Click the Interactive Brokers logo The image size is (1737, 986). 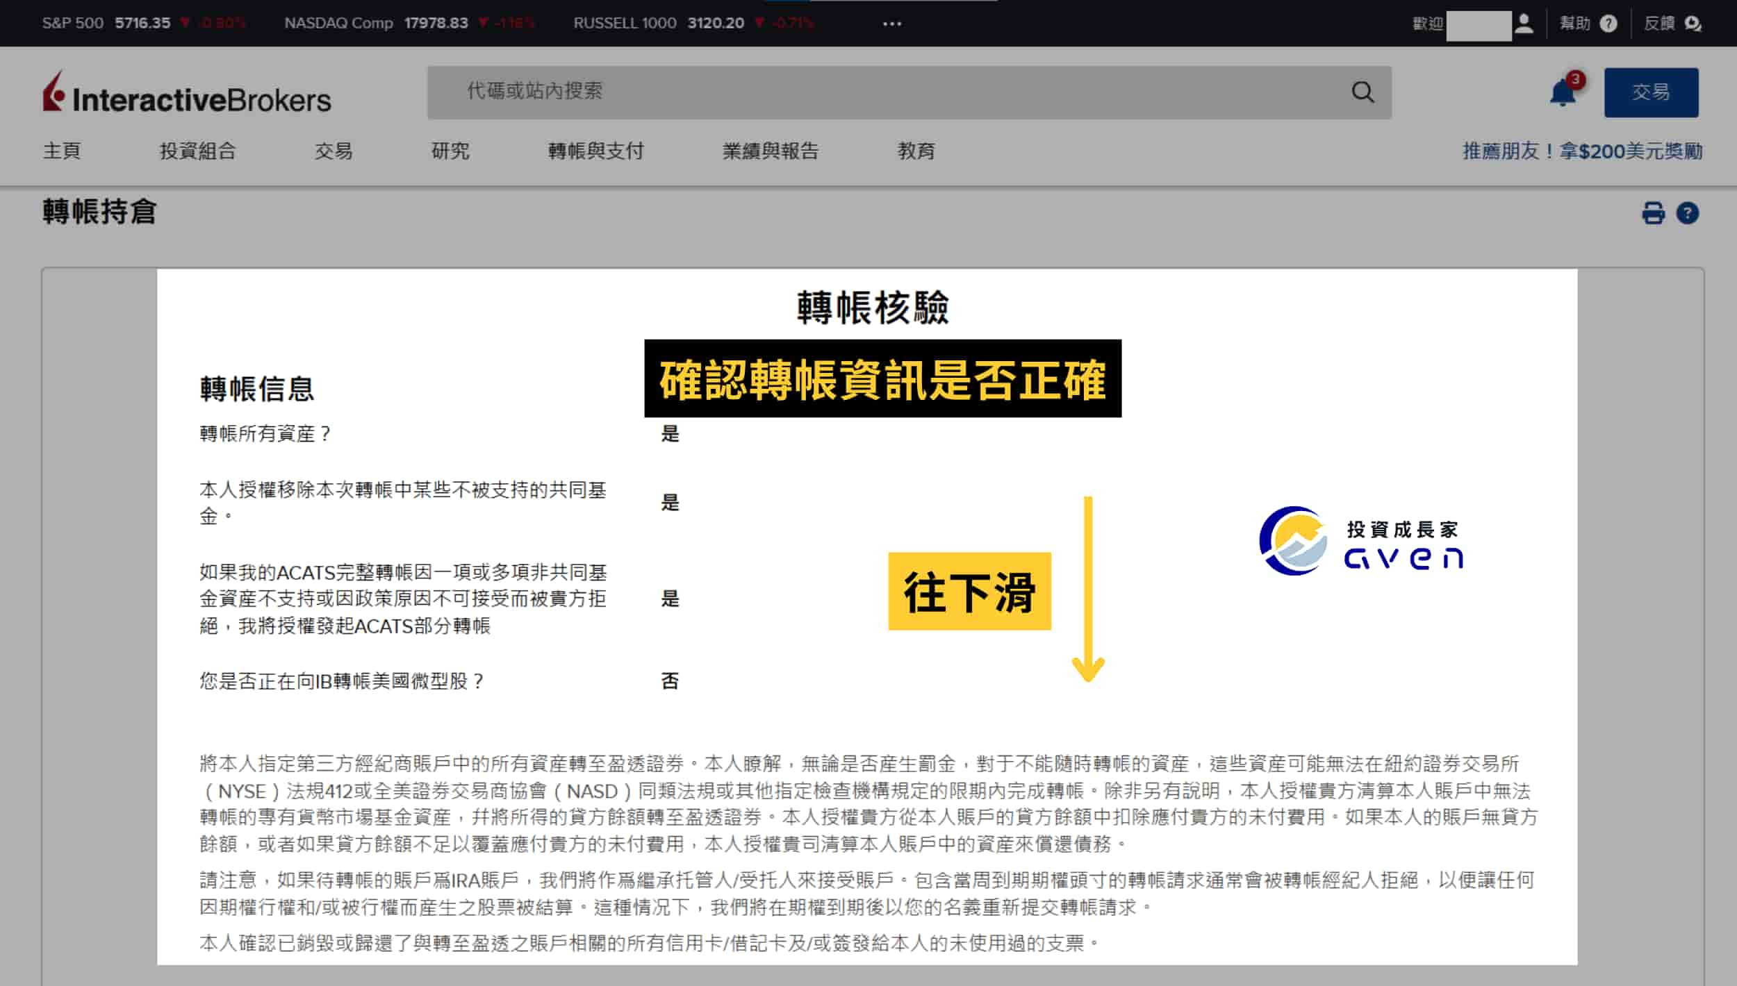coord(186,93)
